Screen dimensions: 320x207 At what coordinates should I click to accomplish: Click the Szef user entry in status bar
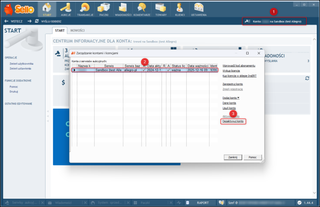tap(260, 203)
